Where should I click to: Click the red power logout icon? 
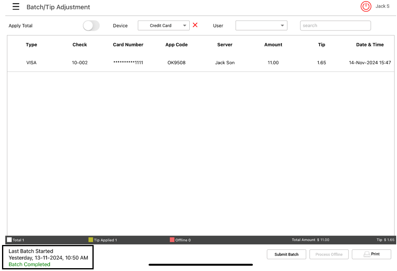(x=366, y=7)
